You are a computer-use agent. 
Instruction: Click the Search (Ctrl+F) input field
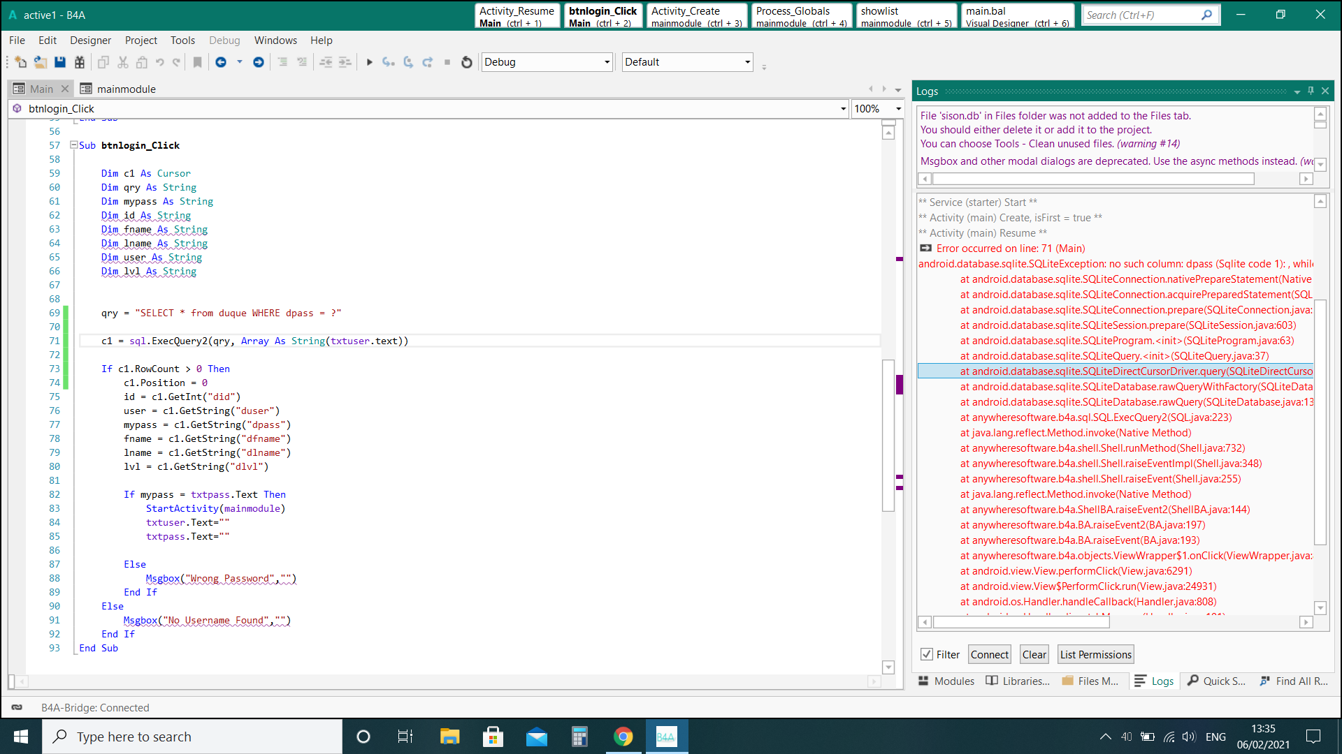pyautogui.click(x=1139, y=15)
